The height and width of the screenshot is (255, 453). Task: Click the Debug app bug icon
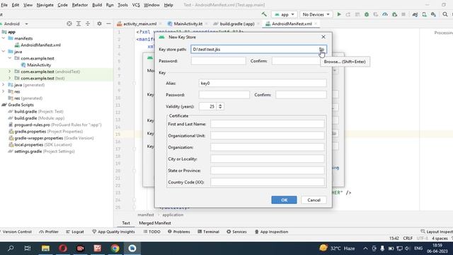[367, 14]
